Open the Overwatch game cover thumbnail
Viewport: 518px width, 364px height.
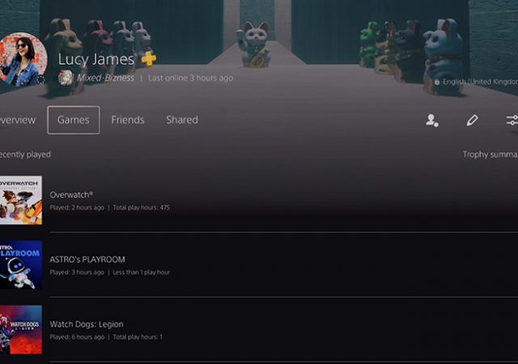[x=21, y=200]
